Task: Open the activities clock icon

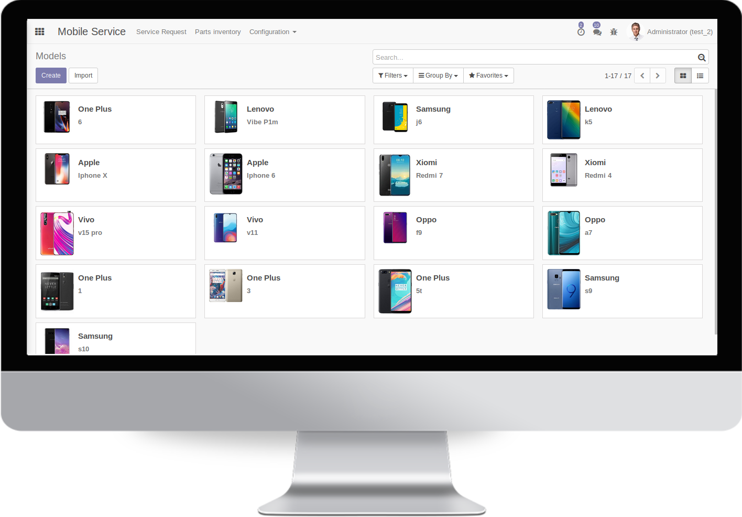Action: (581, 32)
